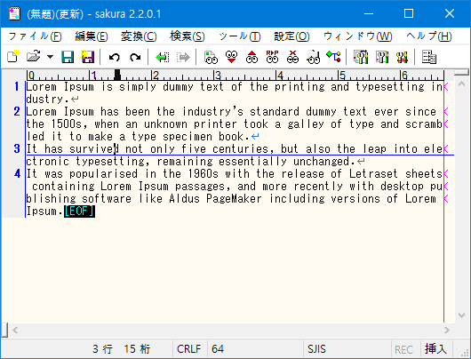Open a file using the folder icon
471x359 pixels.
point(34,57)
